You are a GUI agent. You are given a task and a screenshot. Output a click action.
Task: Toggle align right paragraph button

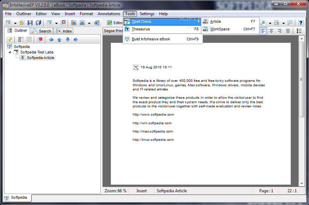(x=280, y=31)
